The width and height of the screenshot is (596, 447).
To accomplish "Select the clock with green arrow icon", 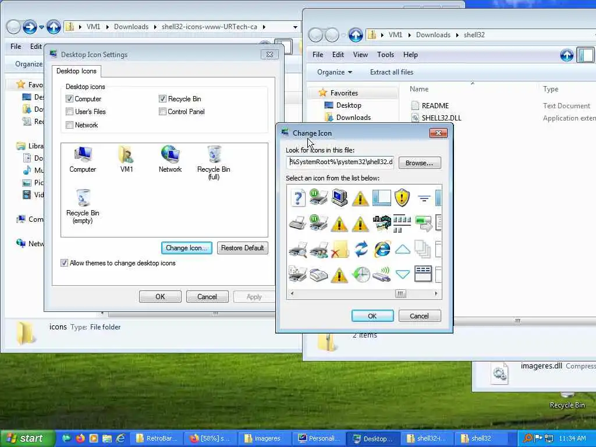I will tap(361, 275).
